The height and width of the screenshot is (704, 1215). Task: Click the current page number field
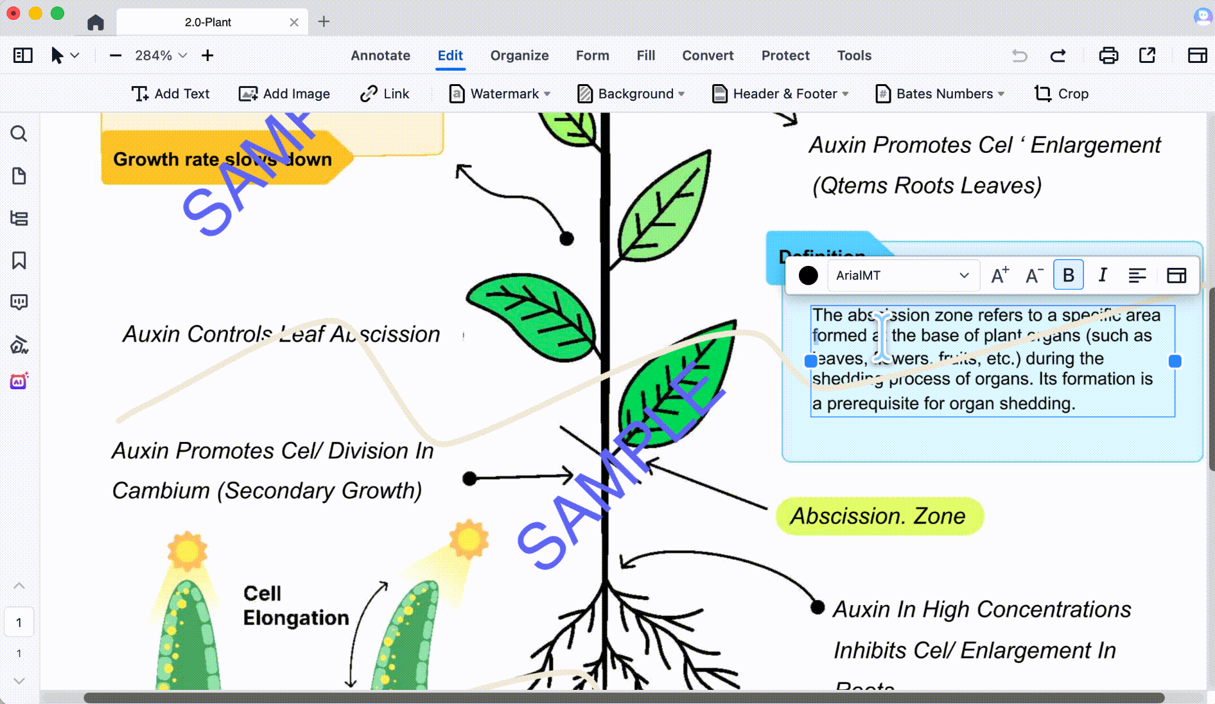(19, 622)
